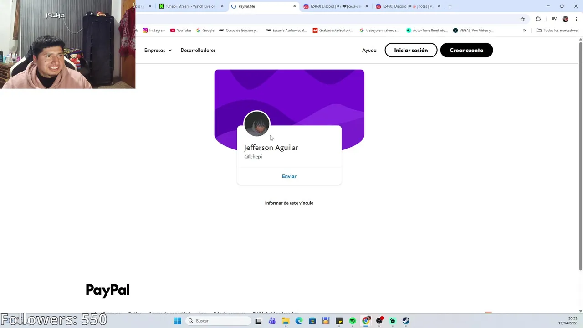Click the taskbar Buscar search box
The height and width of the screenshot is (328, 583).
(219, 321)
